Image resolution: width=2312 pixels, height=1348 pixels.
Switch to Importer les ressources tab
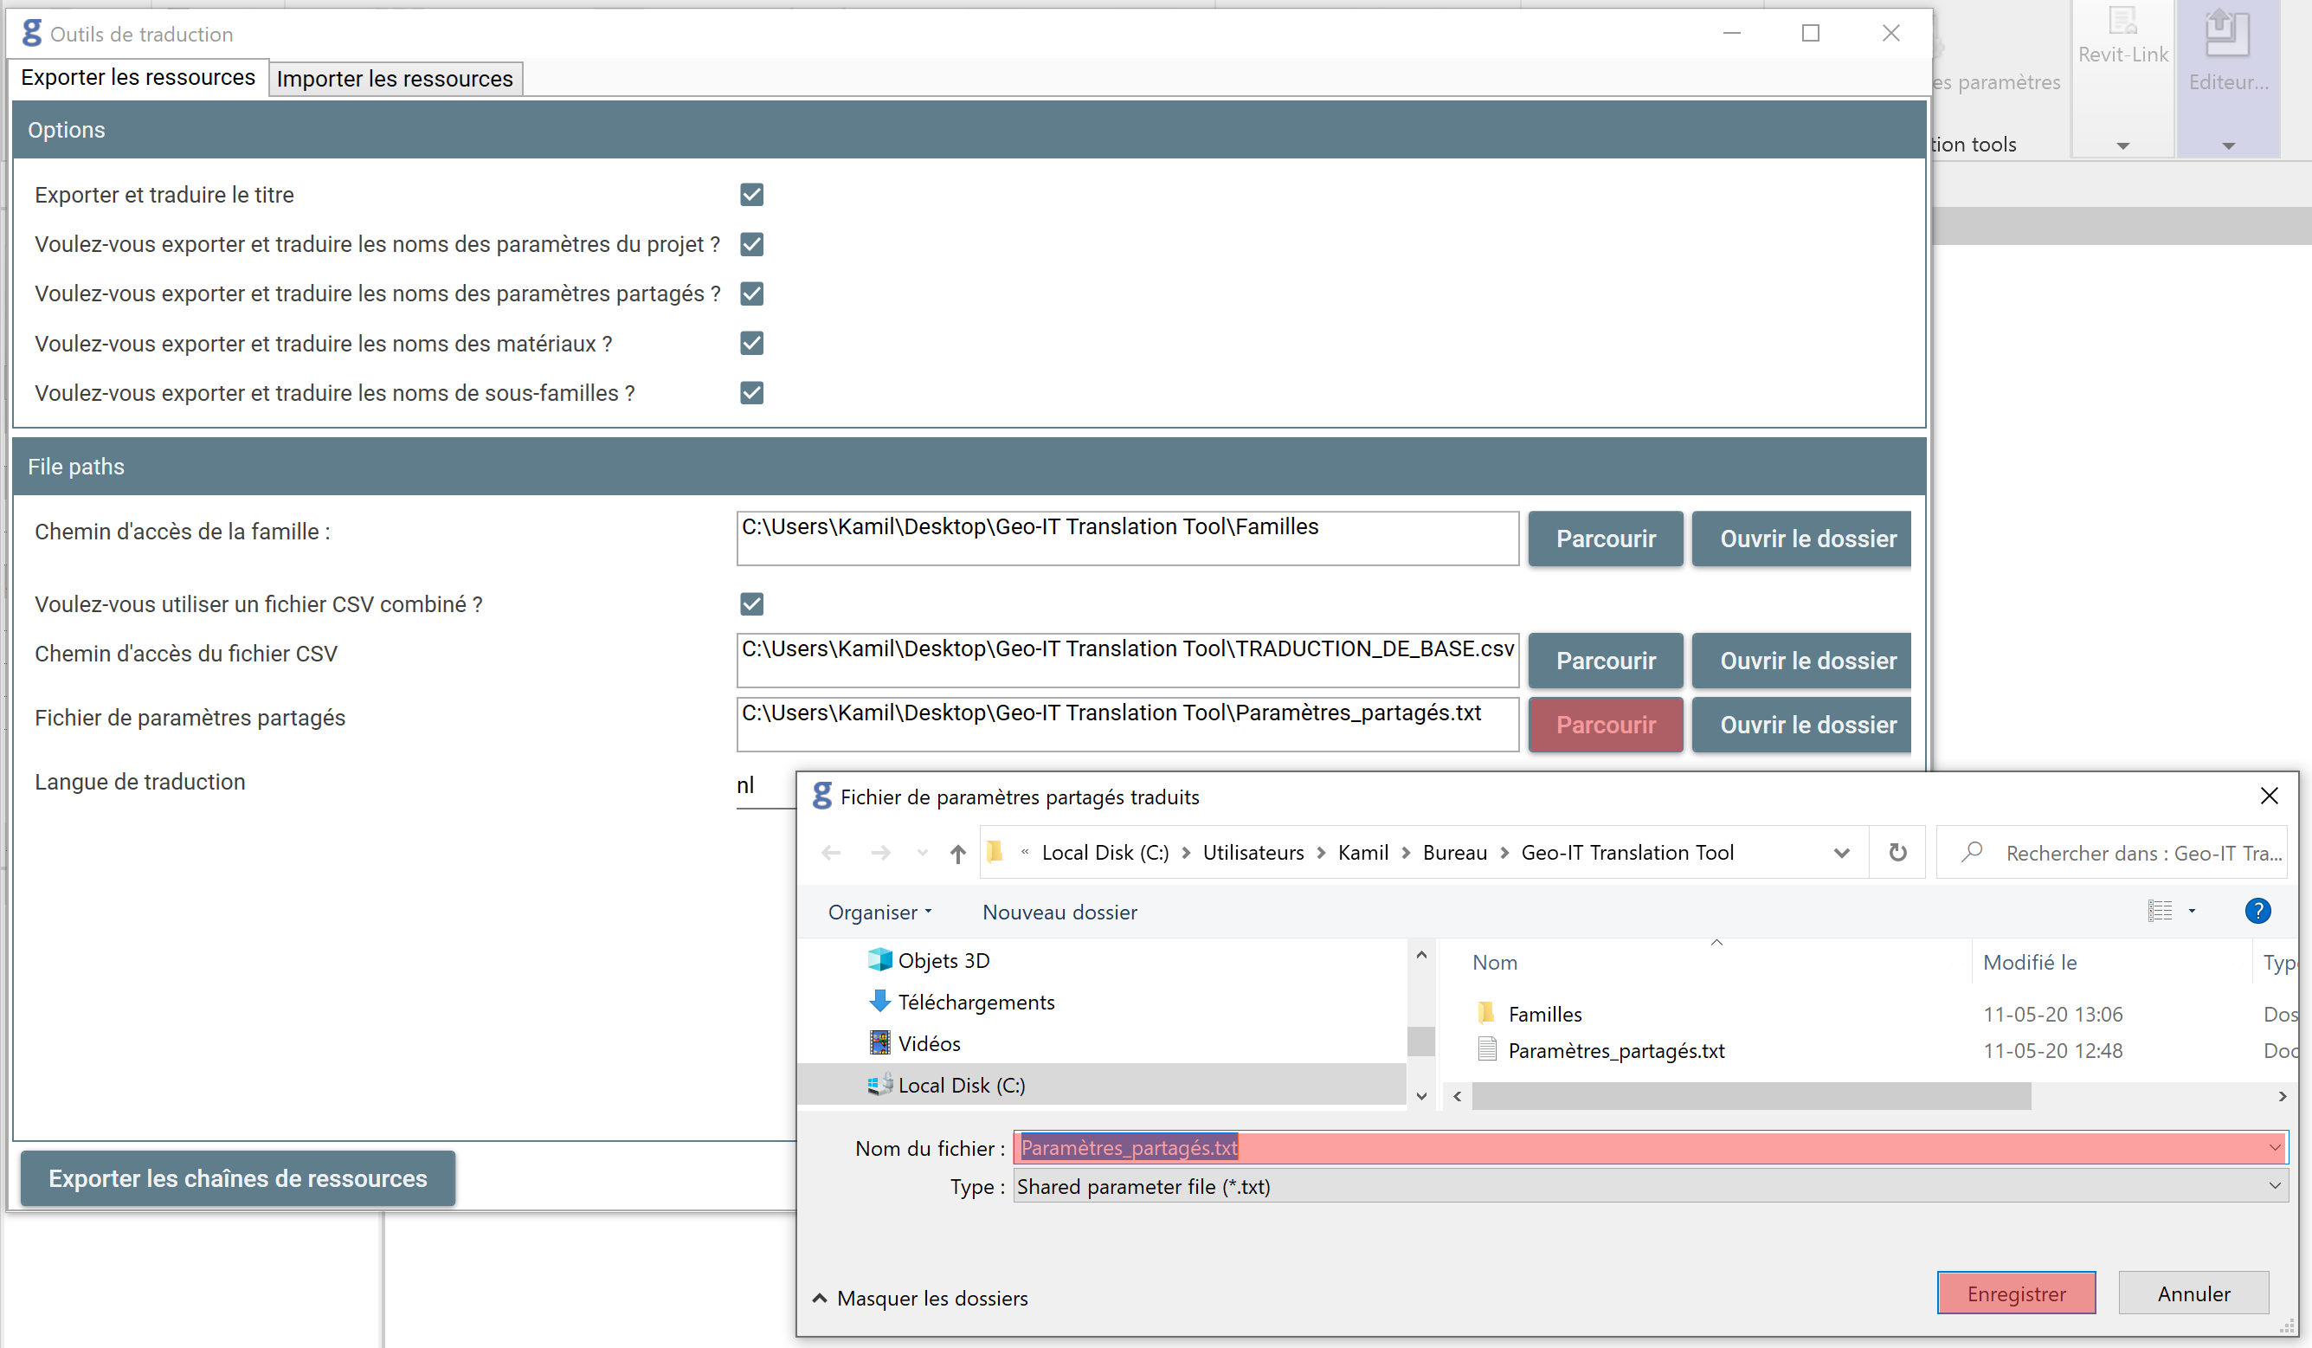tap(395, 79)
